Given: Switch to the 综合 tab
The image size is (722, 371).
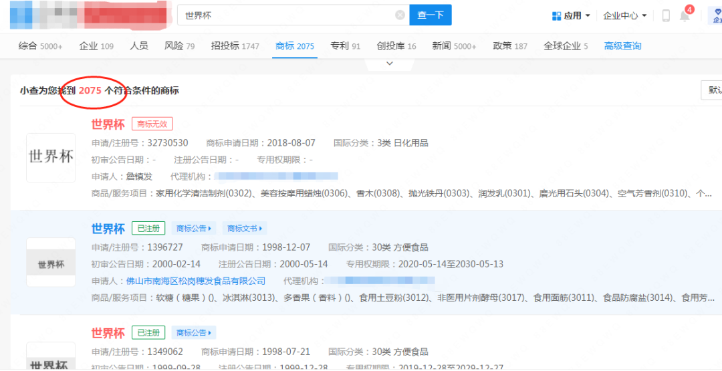Looking at the screenshot, I should pos(40,46).
